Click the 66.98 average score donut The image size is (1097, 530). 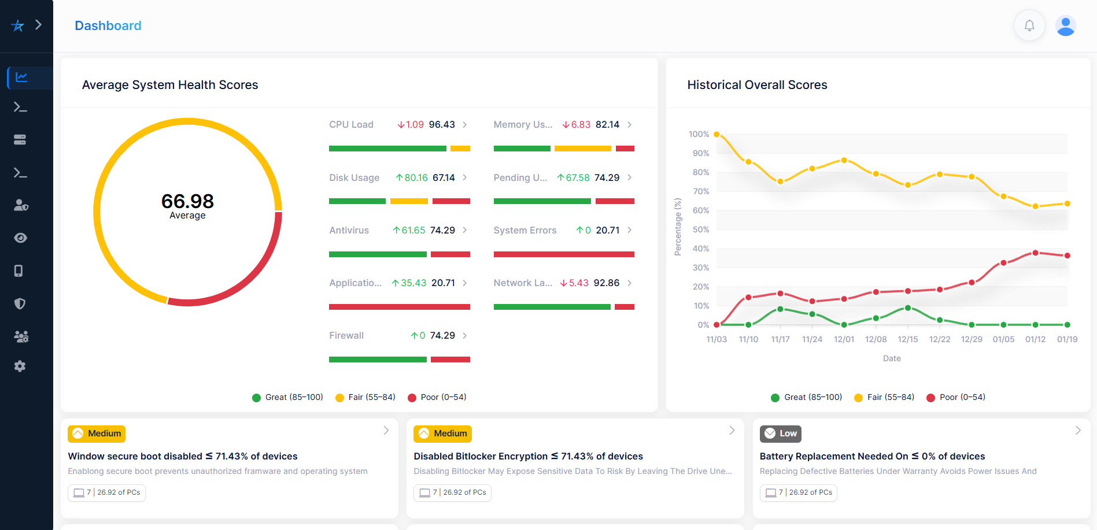[x=187, y=212]
